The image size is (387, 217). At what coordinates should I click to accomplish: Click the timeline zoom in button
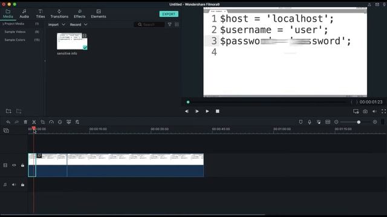click(375, 122)
